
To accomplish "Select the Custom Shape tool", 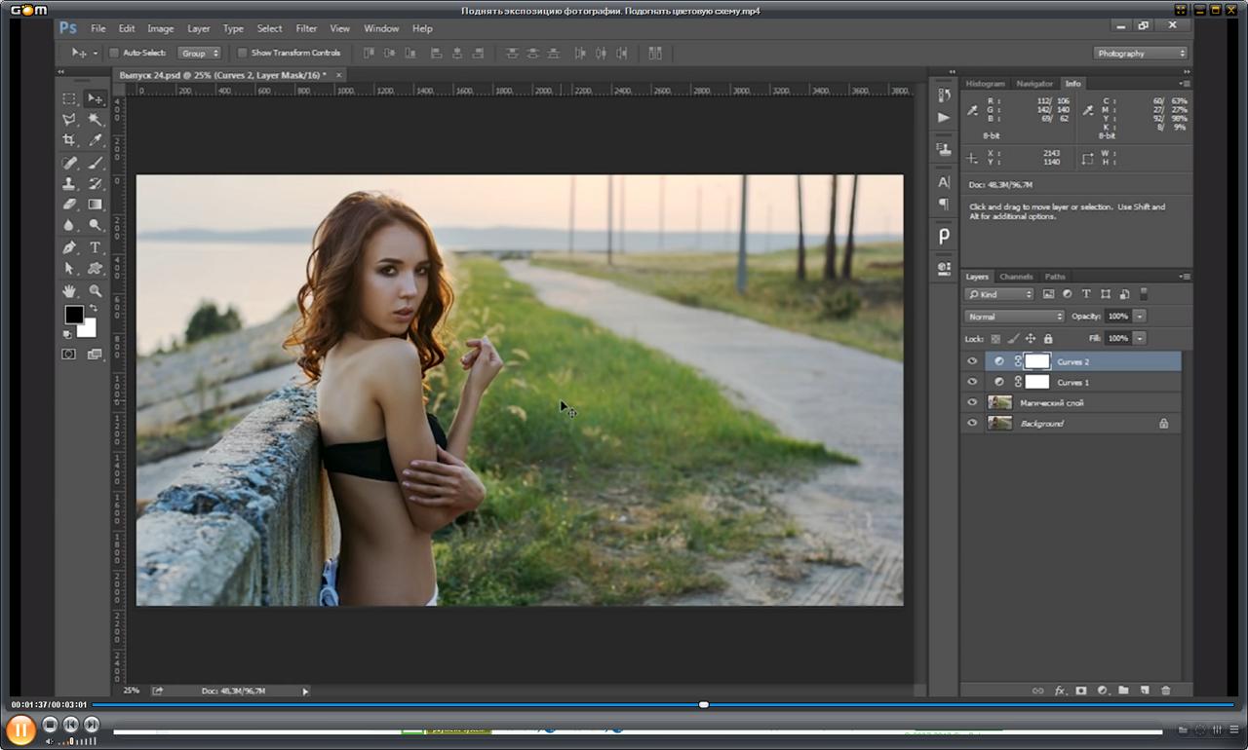I will [96, 268].
